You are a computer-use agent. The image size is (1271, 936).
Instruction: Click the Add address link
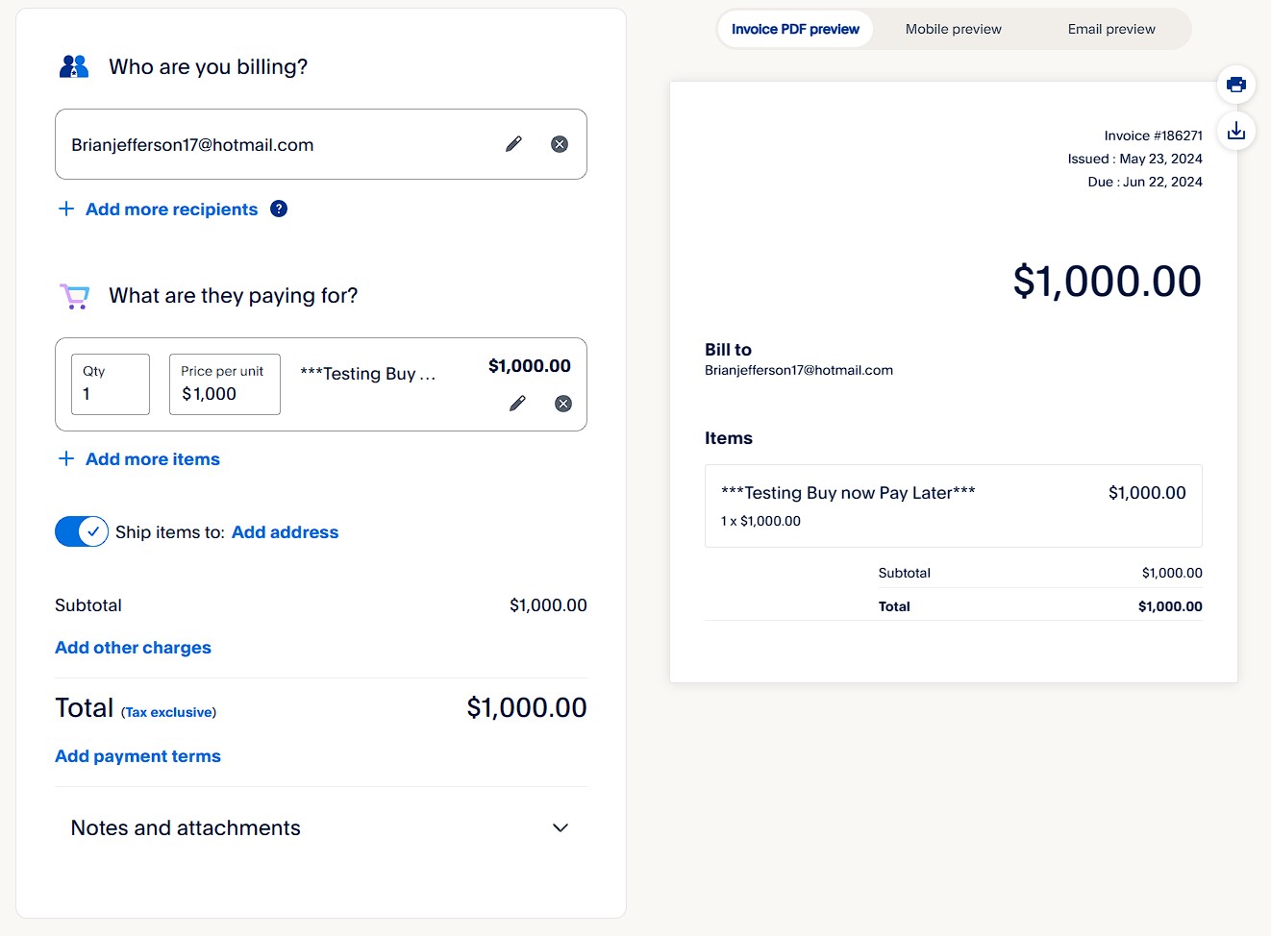(285, 532)
